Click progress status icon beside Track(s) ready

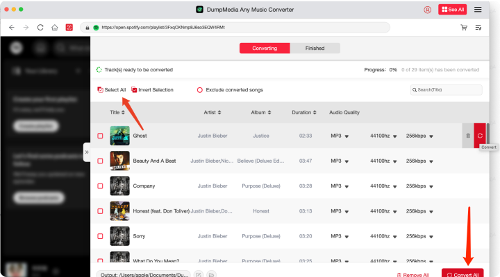99,70
